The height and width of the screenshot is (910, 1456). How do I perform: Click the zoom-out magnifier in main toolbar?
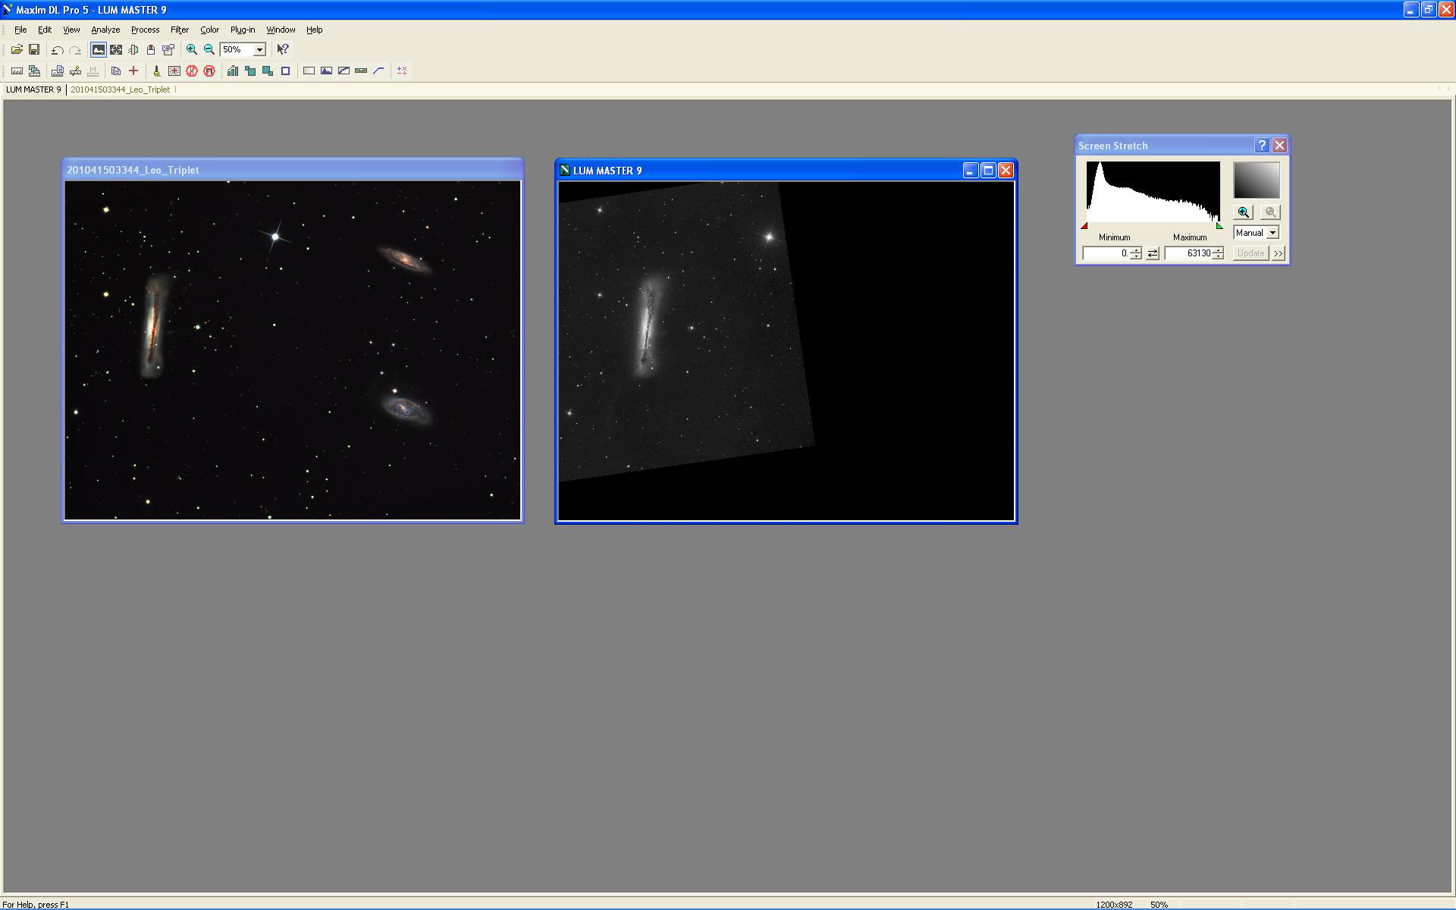[209, 49]
